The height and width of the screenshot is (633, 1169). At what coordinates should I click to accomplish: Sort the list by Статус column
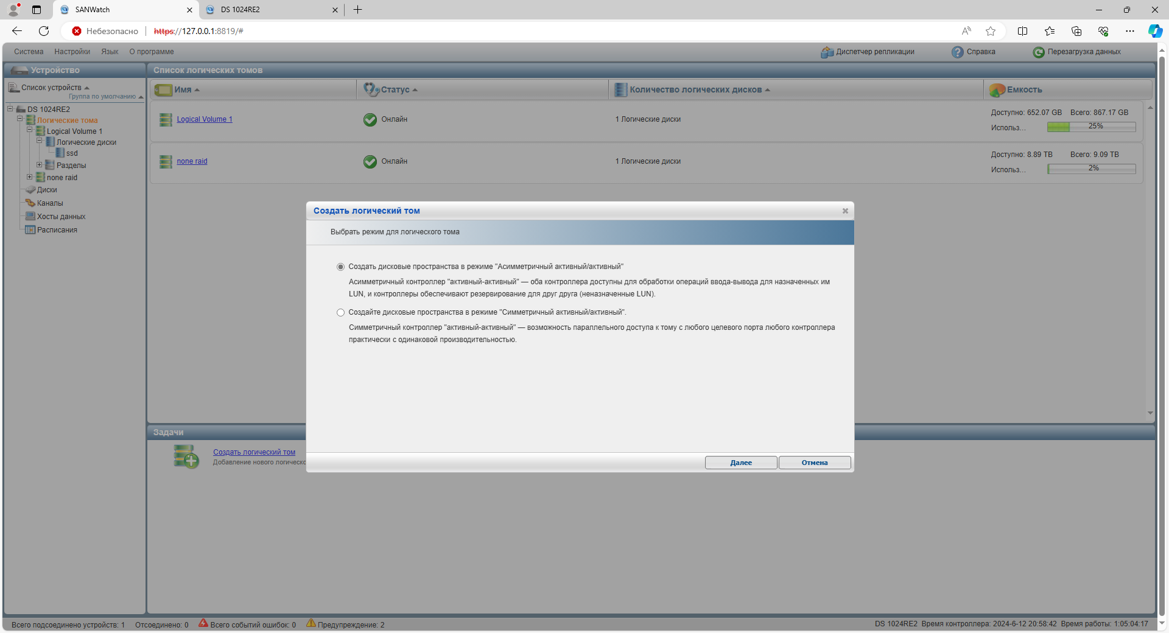395,89
